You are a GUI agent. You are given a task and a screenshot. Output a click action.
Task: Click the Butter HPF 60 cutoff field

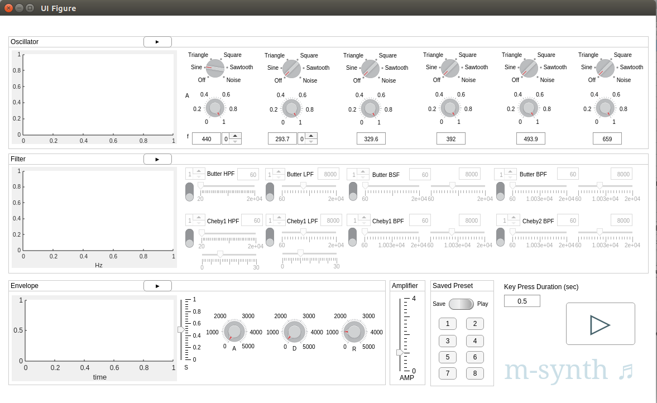point(248,174)
